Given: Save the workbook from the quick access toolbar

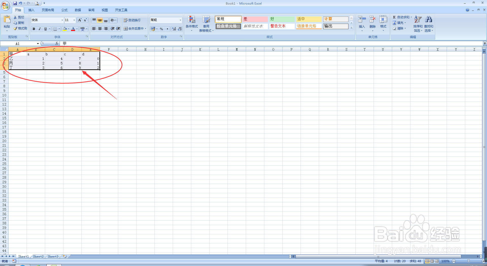Looking at the screenshot, I should tap(15, 3).
